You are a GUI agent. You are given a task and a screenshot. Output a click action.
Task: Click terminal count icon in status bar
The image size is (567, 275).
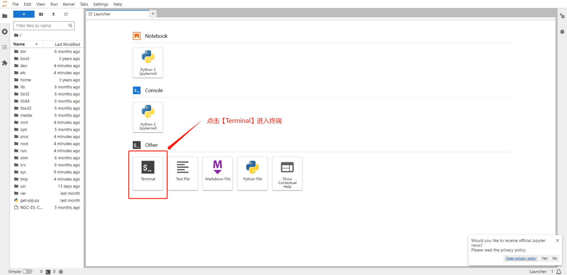pos(48,272)
